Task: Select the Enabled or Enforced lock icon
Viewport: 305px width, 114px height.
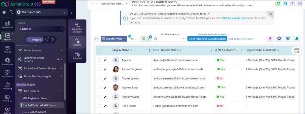Action: click(77, 28)
